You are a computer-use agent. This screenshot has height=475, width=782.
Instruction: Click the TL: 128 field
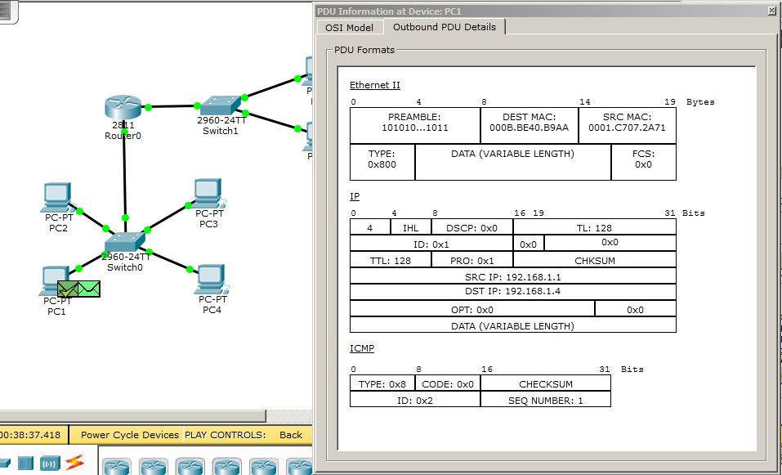[x=595, y=227]
